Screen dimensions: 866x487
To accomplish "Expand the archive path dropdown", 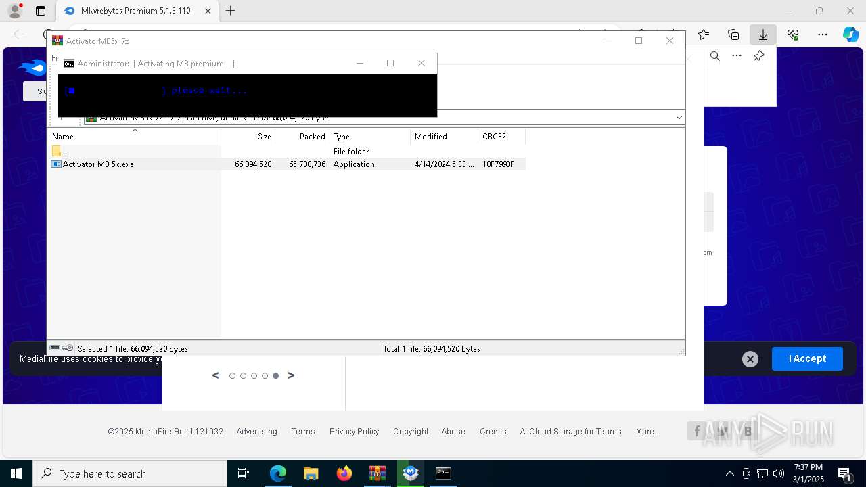I will (679, 118).
